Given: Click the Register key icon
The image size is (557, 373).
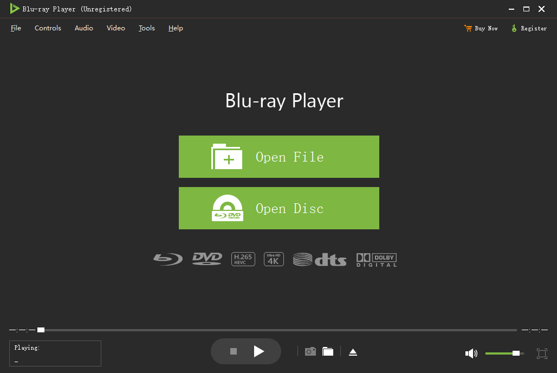Looking at the screenshot, I should click(x=514, y=28).
